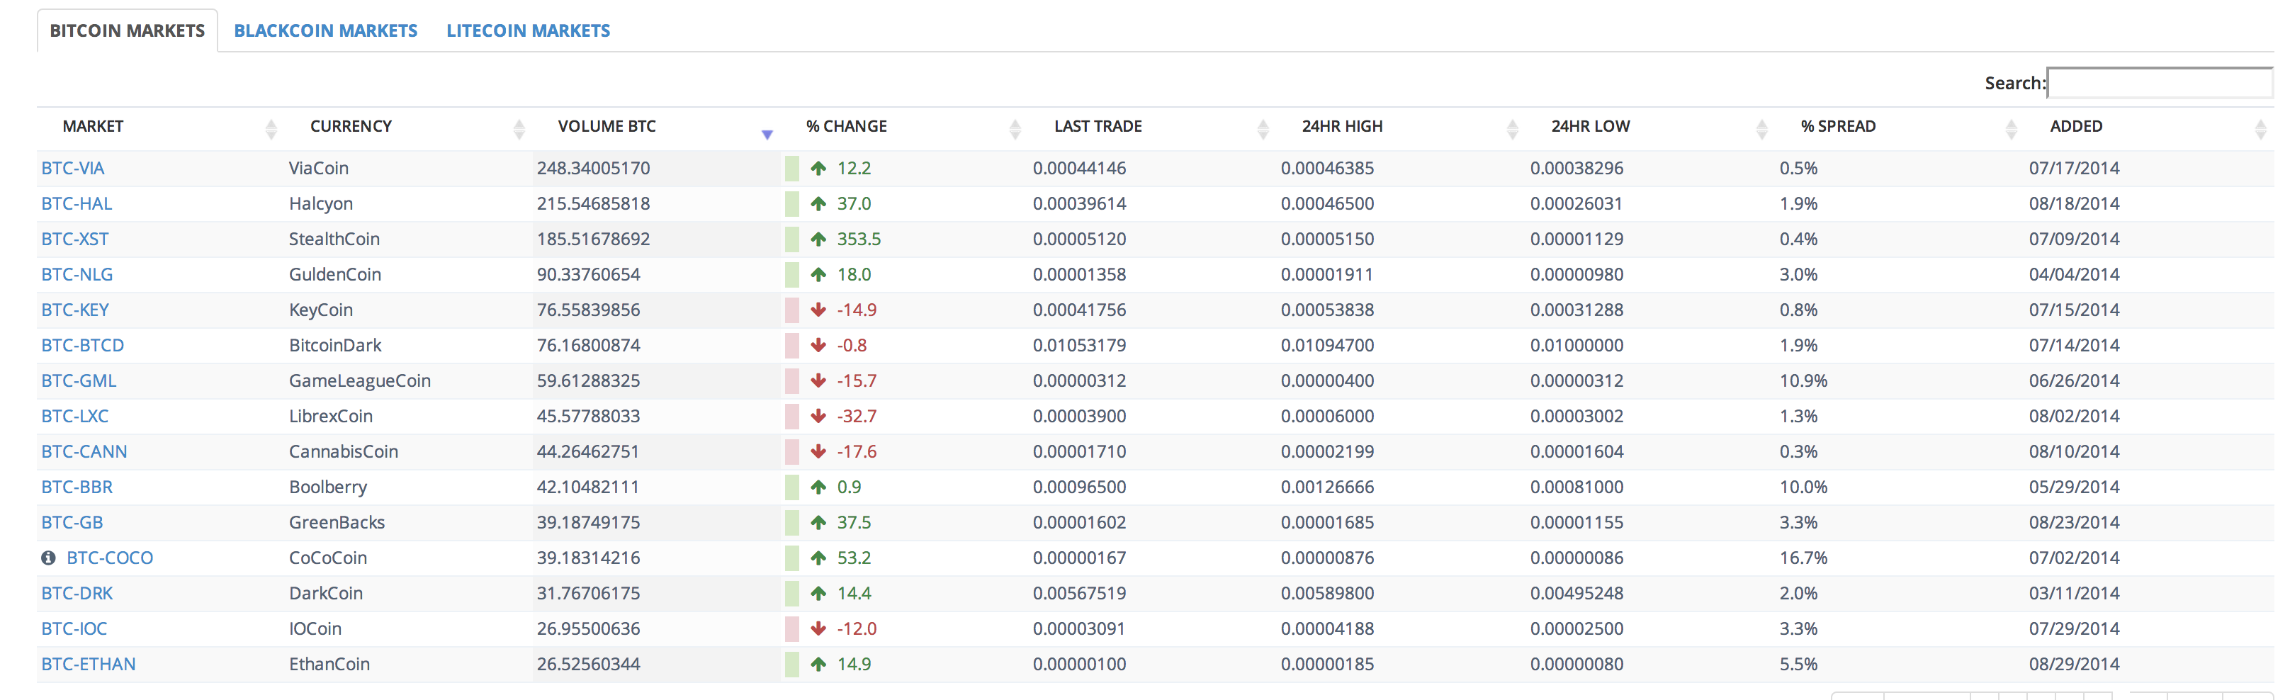Sort by Added column arrows
This screenshot has height=700, width=2290.
[2261, 130]
